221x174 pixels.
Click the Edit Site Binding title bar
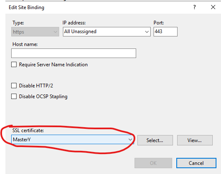98,7
